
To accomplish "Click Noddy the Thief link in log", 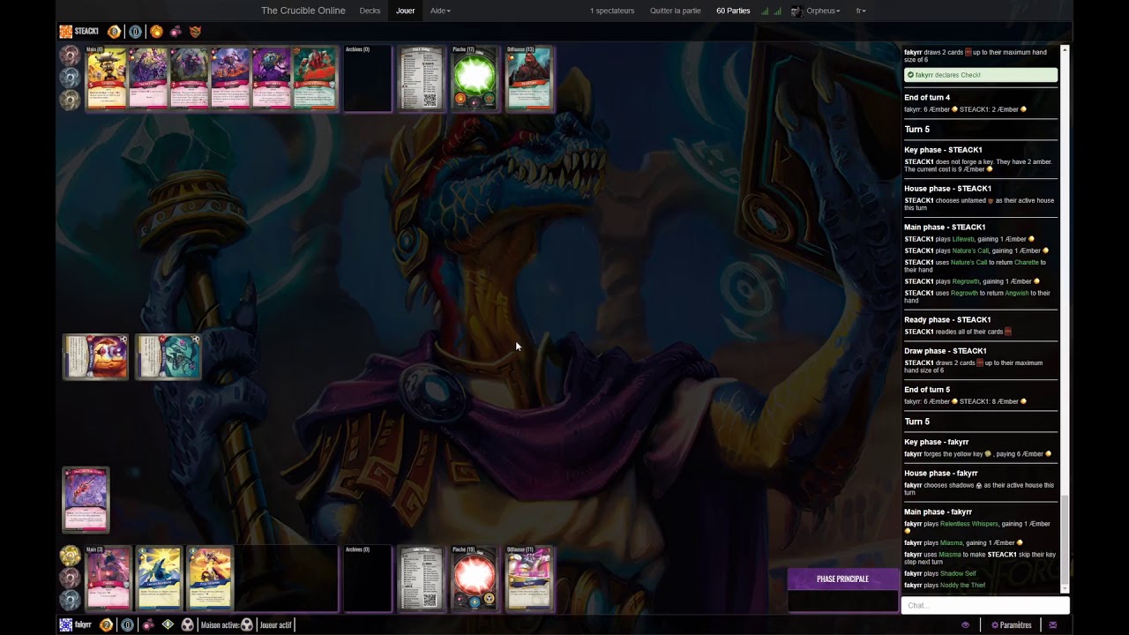I will click(962, 585).
